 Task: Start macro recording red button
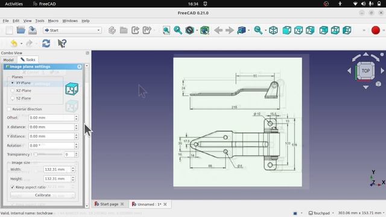tap(375, 30)
